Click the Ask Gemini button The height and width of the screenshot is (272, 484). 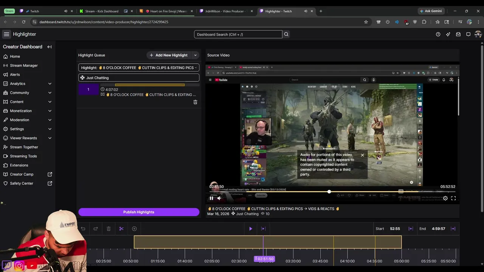pyautogui.click(x=430, y=11)
